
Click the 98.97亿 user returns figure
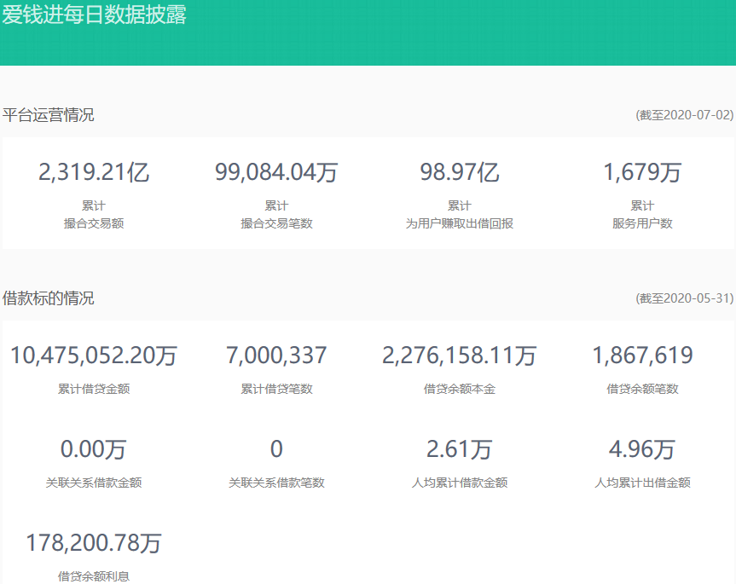tap(459, 173)
